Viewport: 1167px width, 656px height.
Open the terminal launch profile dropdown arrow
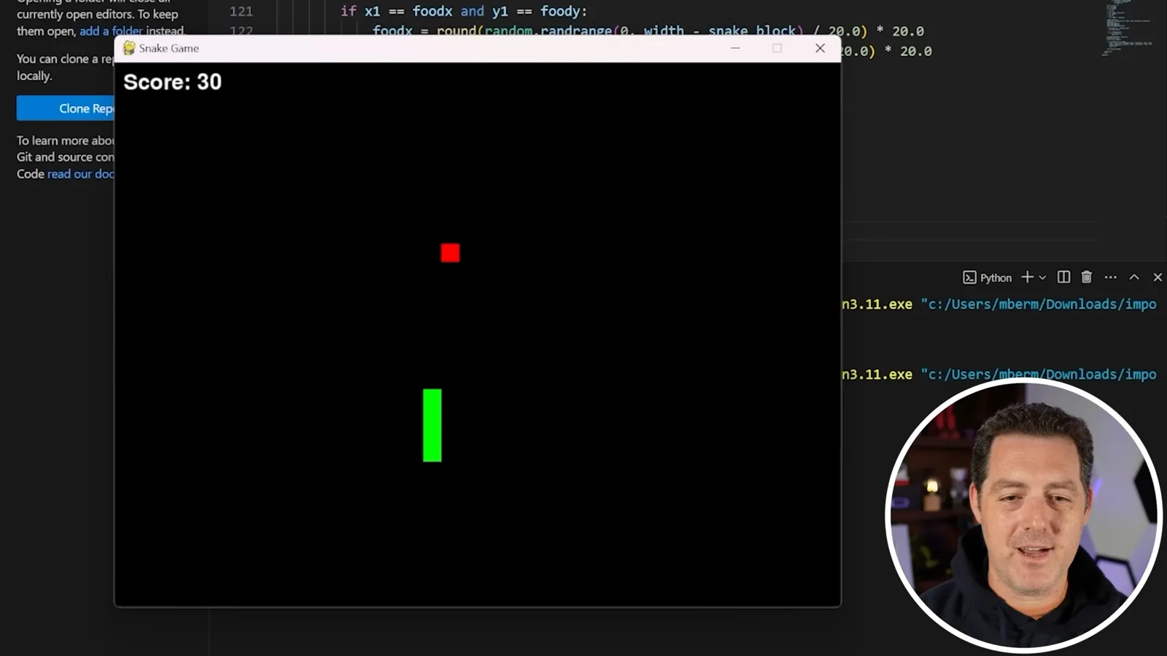tap(1043, 278)
